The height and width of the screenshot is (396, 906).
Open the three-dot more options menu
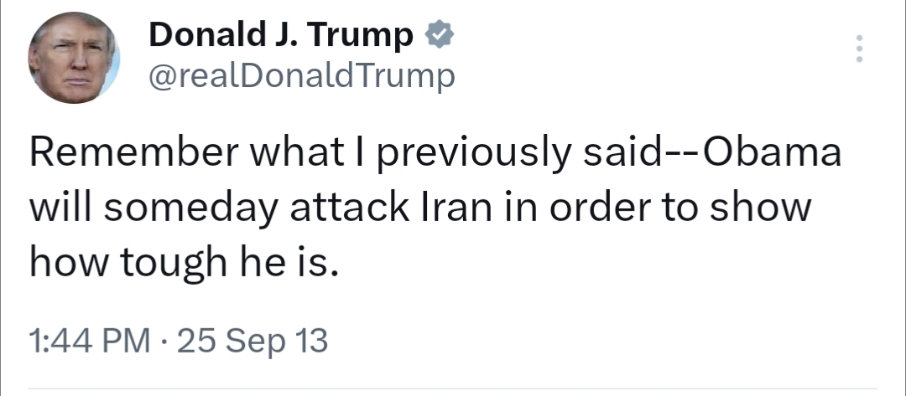(x=857, y=49)
